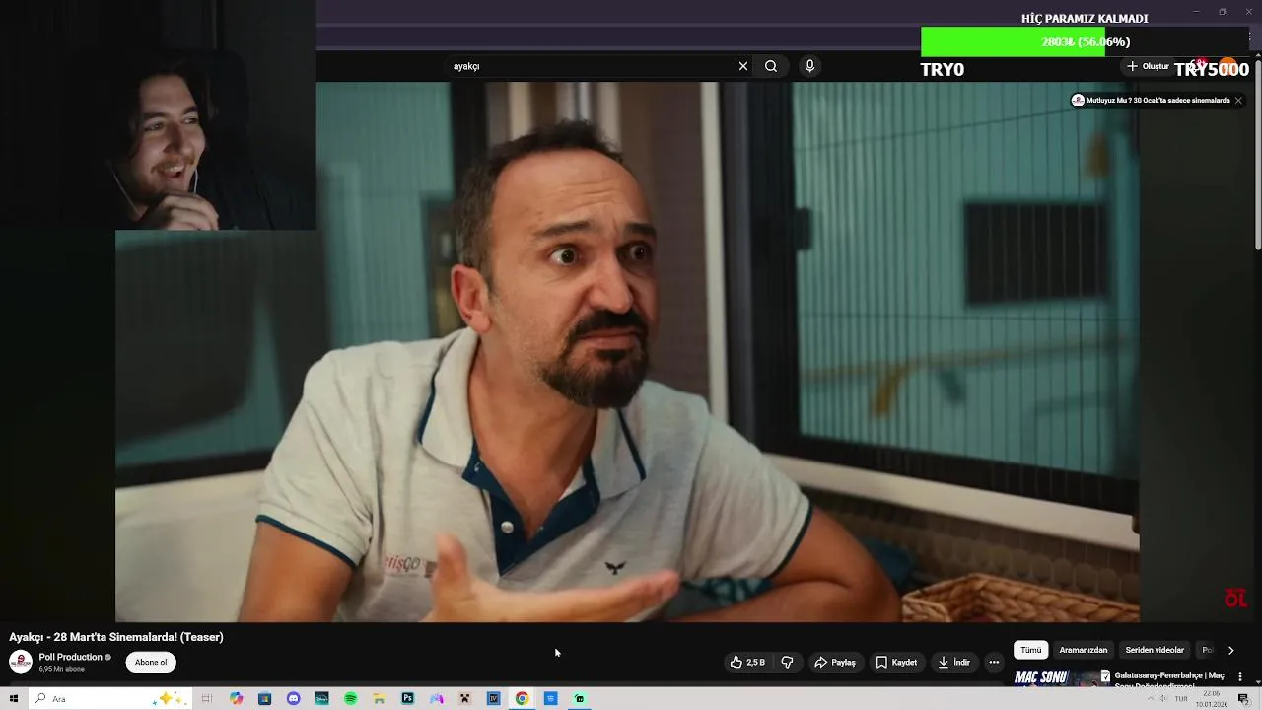Show hidden system tray icons
The width and height of the screenshot is (1262, 710).
1151,698
